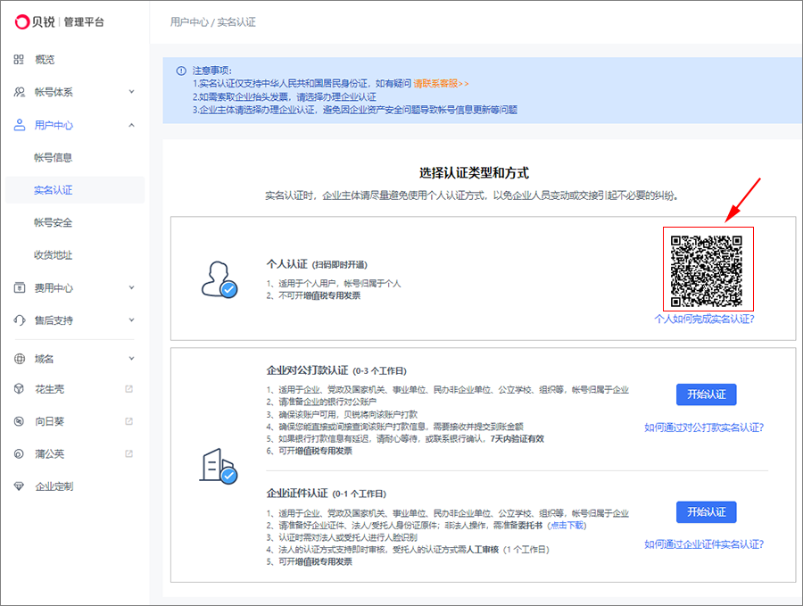The height and width of the screenshot is (606, 803).
Task: Click 选择认证类型和方式 heading
Action: tap(474, 172)
